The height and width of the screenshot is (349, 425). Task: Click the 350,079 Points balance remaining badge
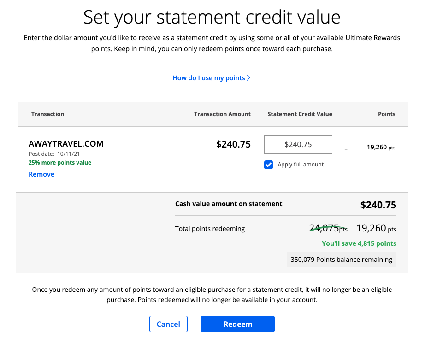[x=341, y=260]
